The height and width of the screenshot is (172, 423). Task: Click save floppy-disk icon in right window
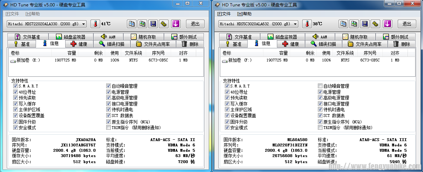[x=365, y=24]
